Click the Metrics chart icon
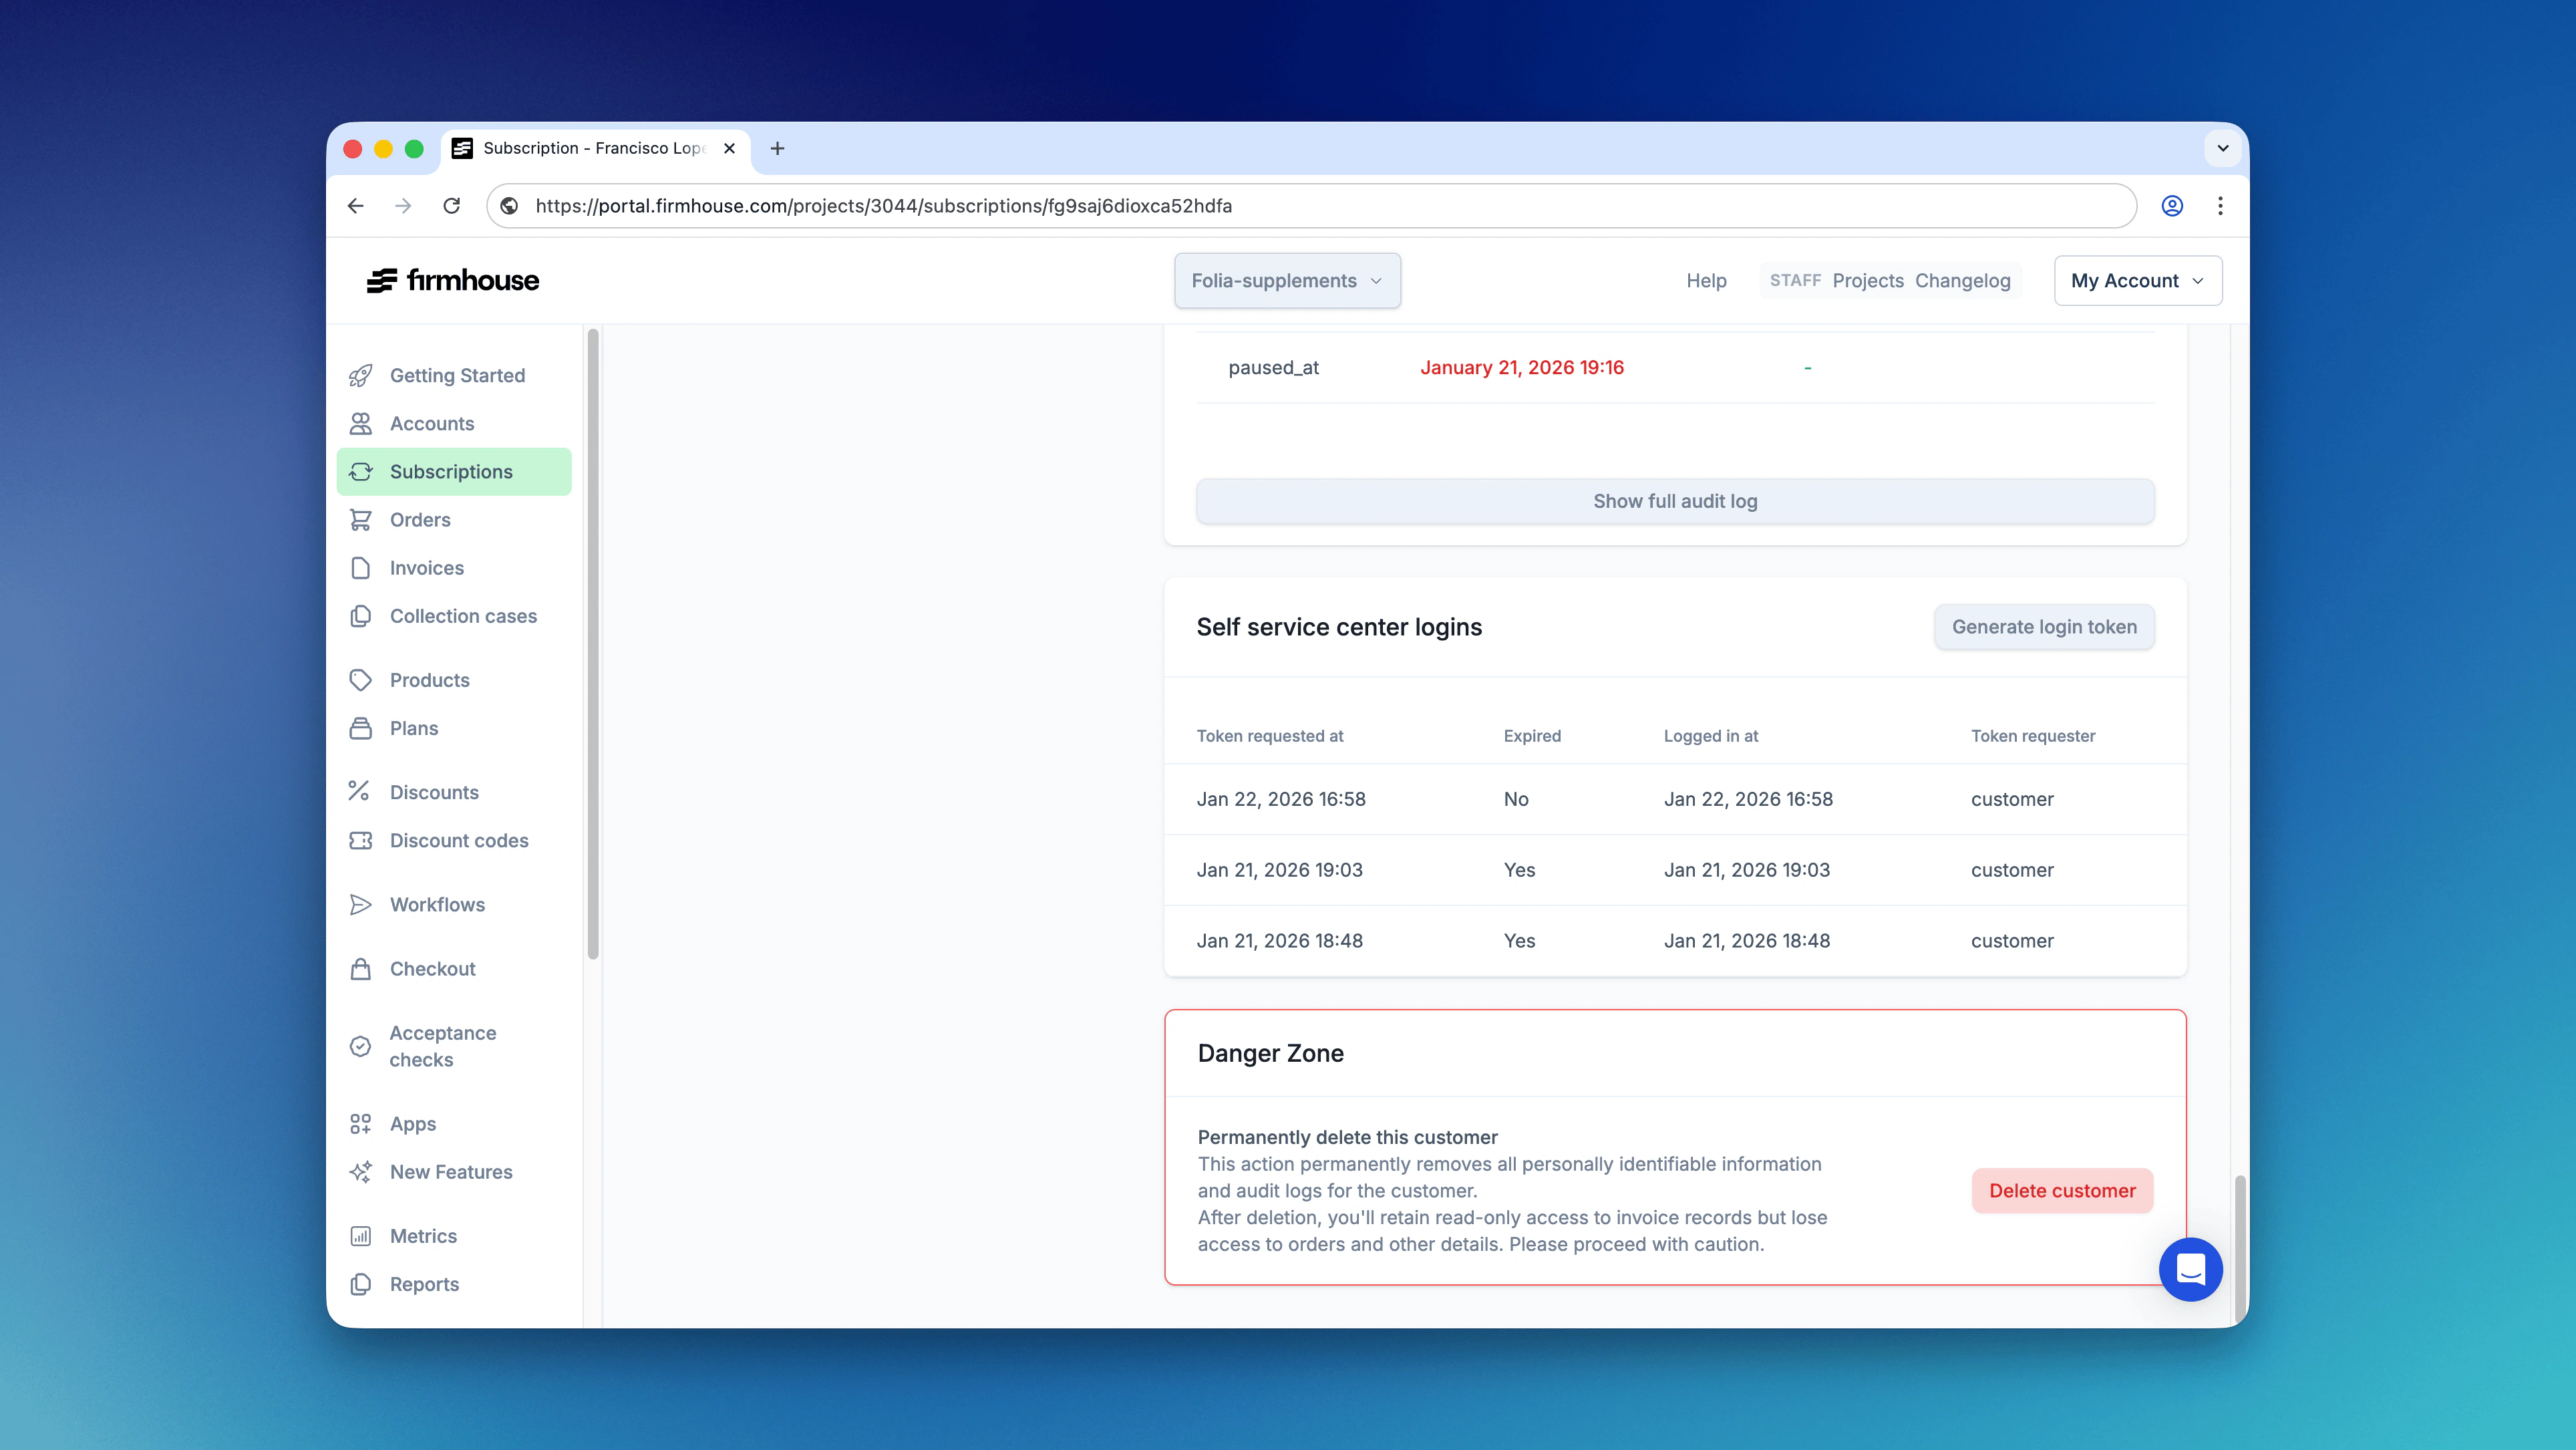Viewport: 2576px width, 1450px height. [x=360, y=1236]
